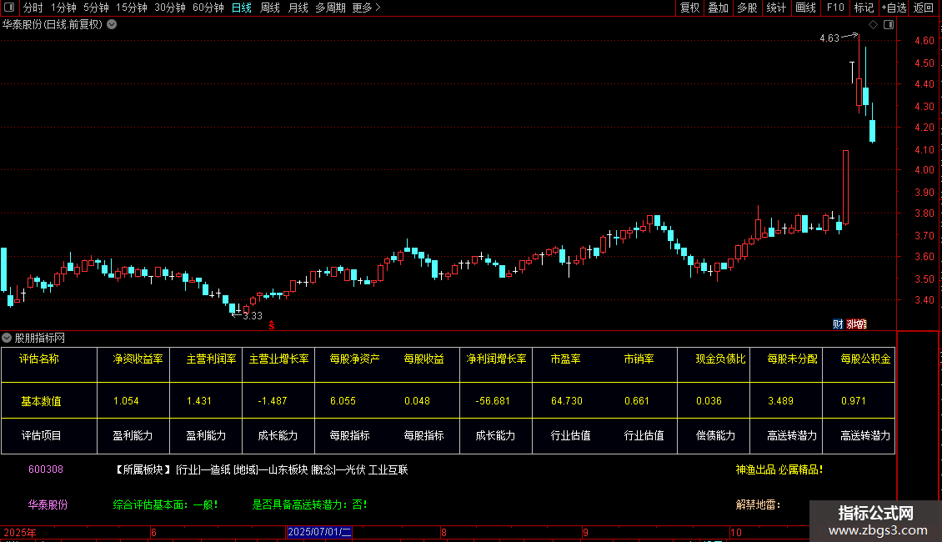This screenshot has width=942, height=542.
Task: Click the diamond marker icon above the chart
Action: coord(874,25)
